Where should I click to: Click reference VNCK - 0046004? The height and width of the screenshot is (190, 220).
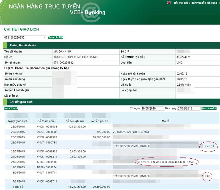47,127
